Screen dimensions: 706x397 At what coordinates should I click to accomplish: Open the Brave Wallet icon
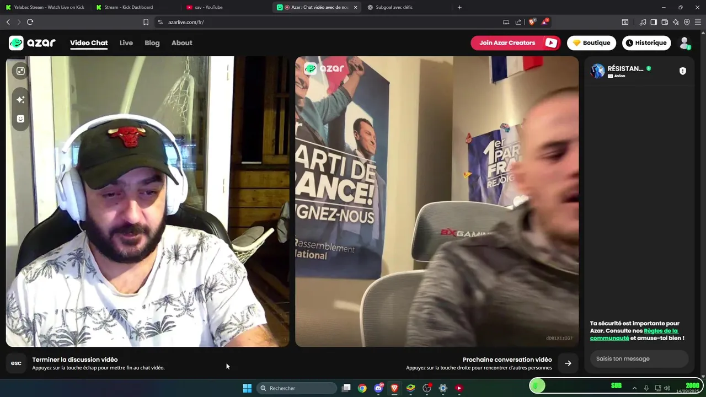pos(665,22)
